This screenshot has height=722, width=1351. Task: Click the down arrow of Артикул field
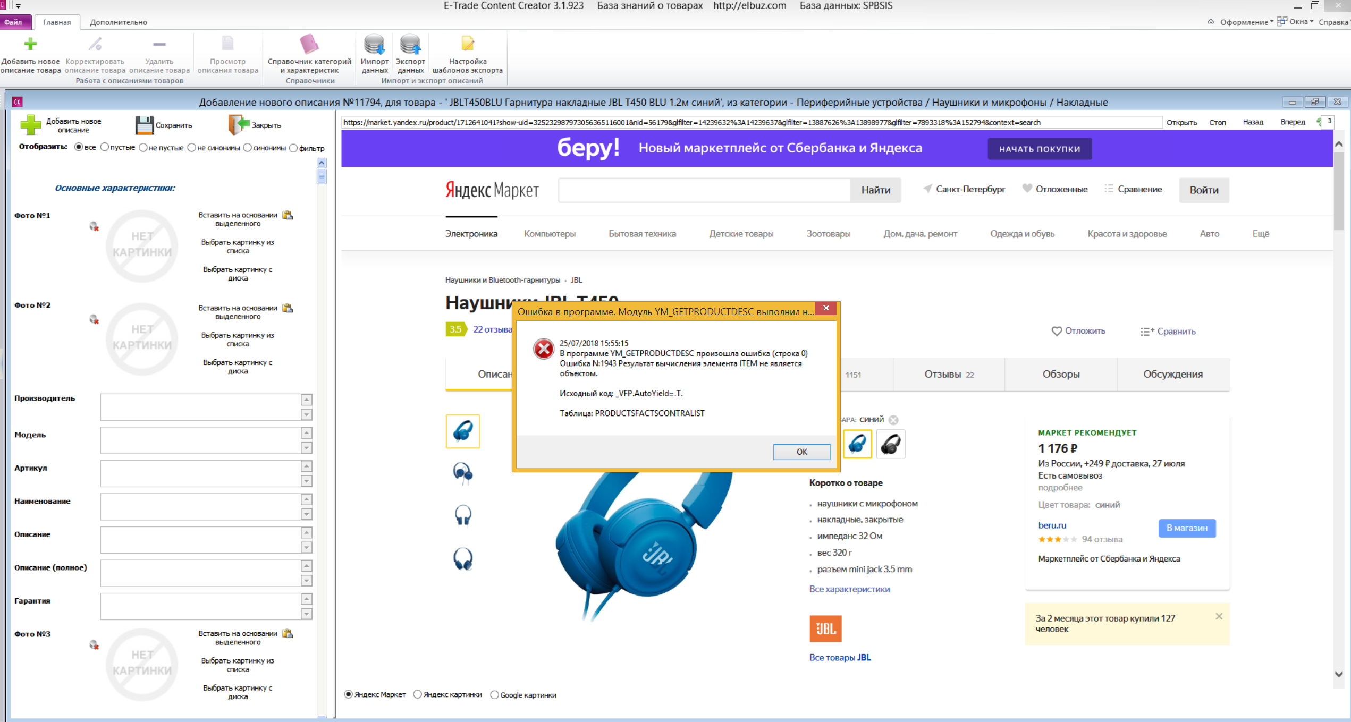click(307, 481)
